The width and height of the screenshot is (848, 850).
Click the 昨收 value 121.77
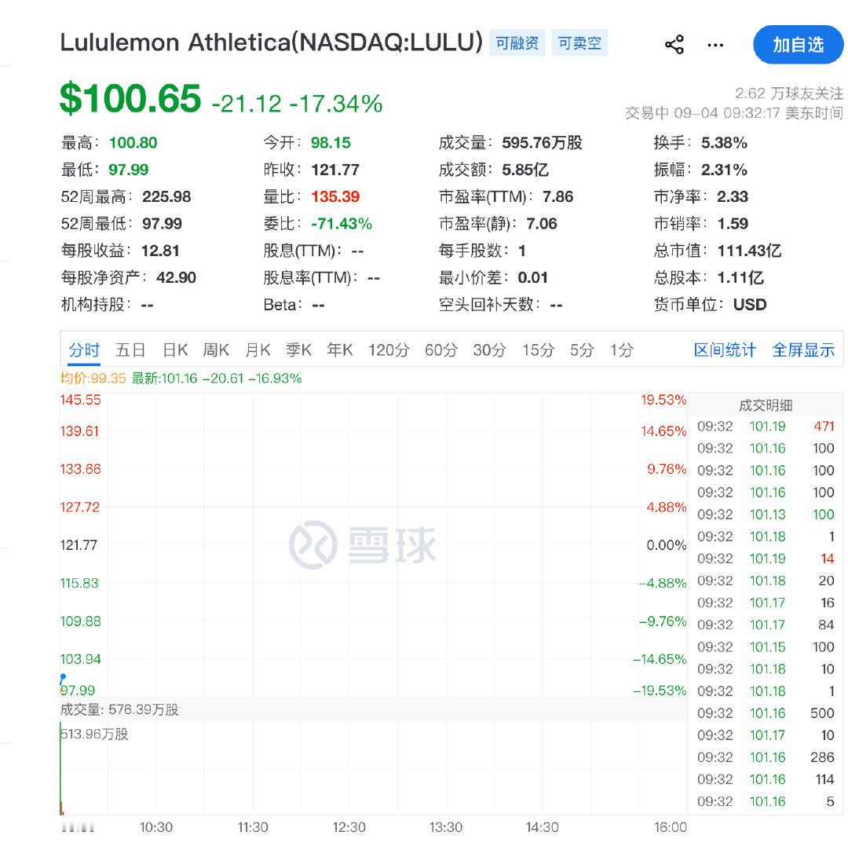click(335, 170)
